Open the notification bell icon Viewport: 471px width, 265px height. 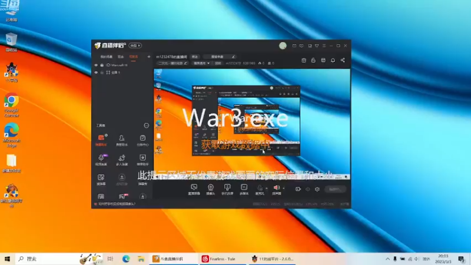333,61
